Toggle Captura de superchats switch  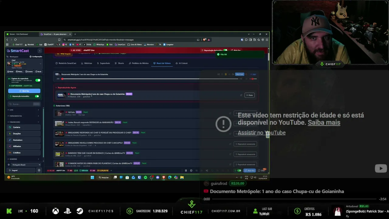pyautogui.click(x=38, y=80)
